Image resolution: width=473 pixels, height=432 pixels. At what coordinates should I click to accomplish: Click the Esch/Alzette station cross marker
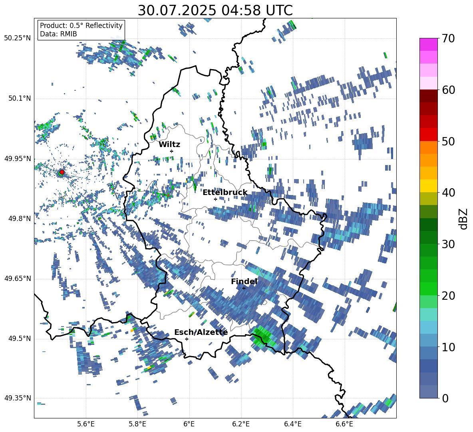[x=187, y=339]
